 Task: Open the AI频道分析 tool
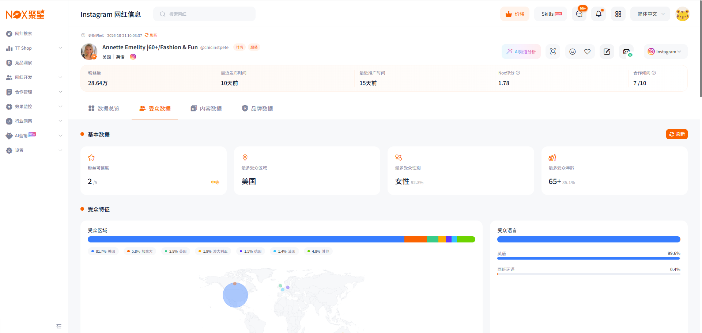click(x=521, y=51)
